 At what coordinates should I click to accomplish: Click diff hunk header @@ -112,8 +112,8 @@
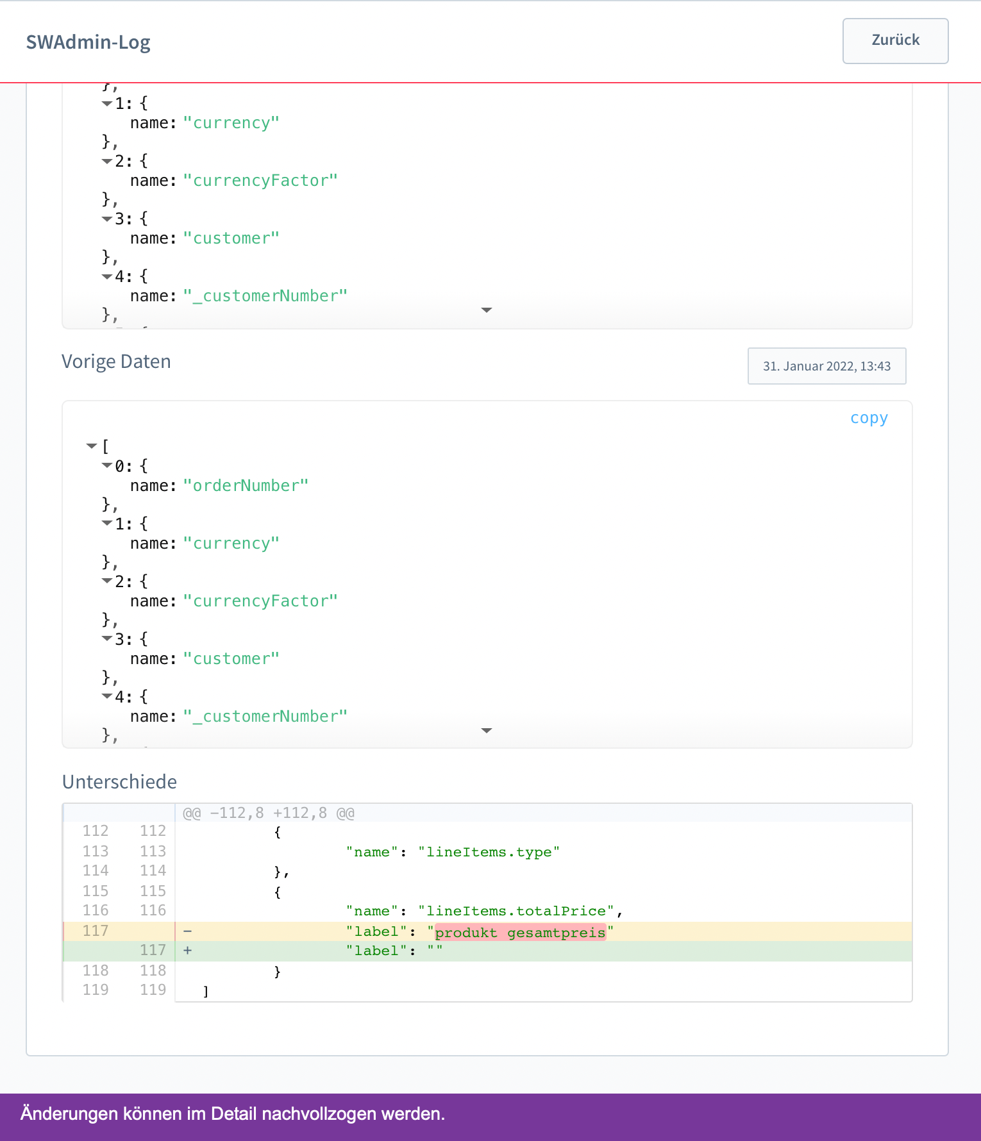269,813
